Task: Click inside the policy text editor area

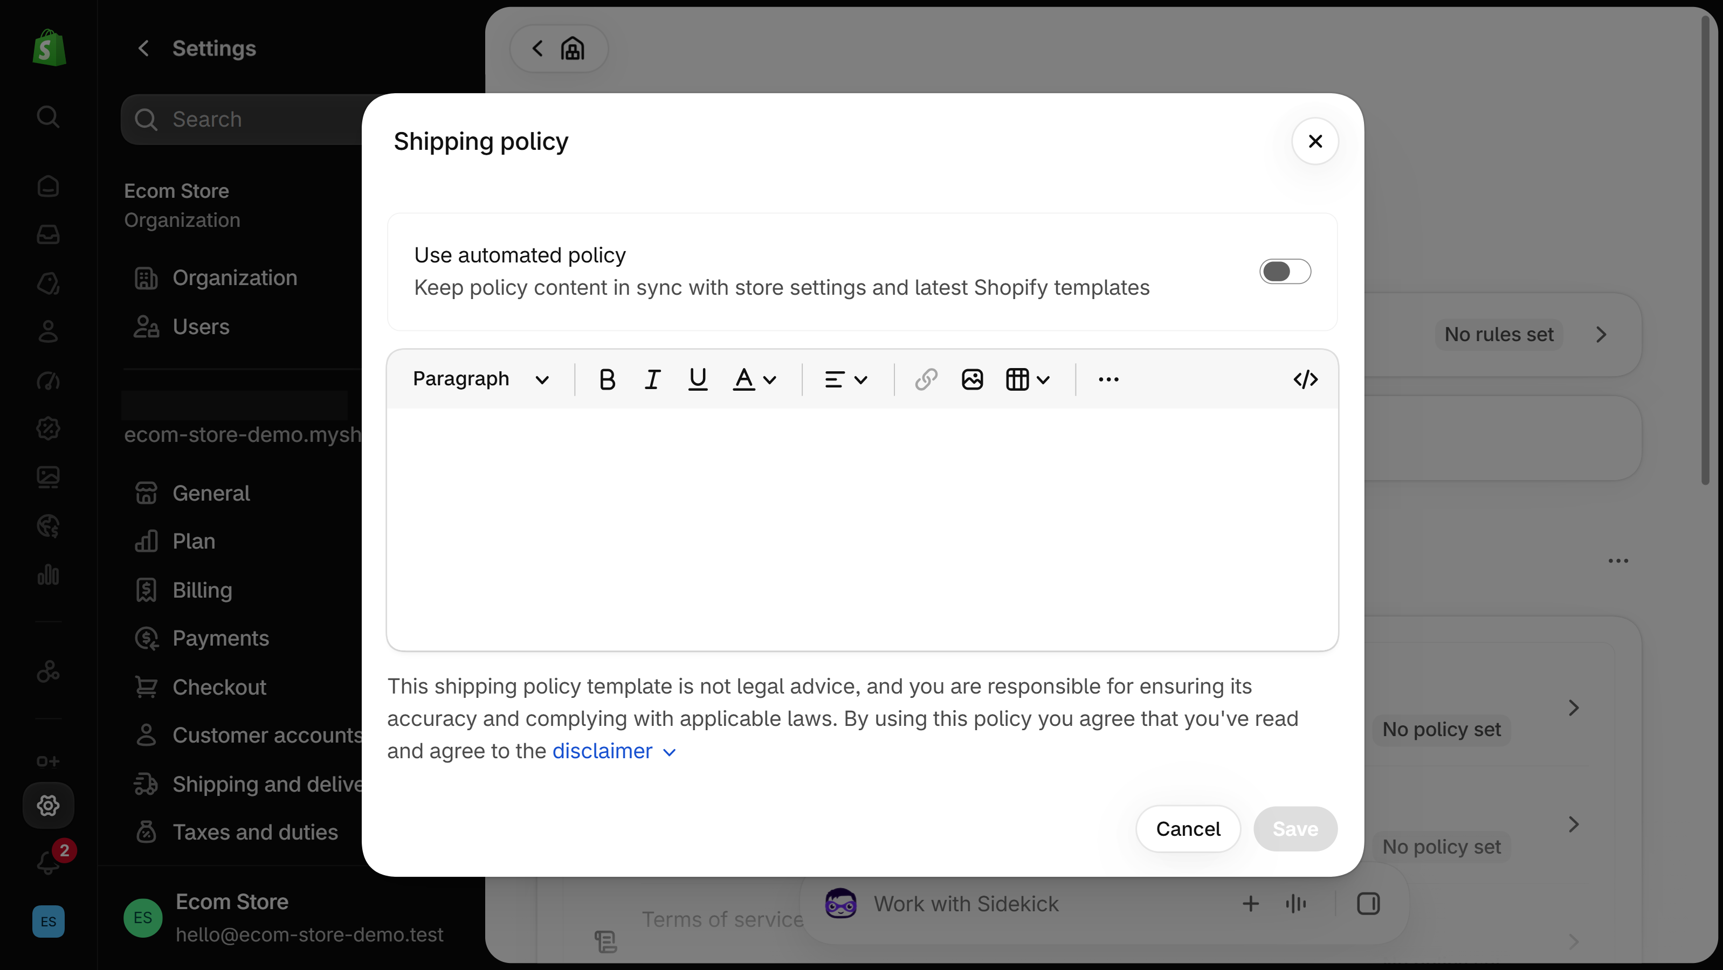Action: [862, 528]
